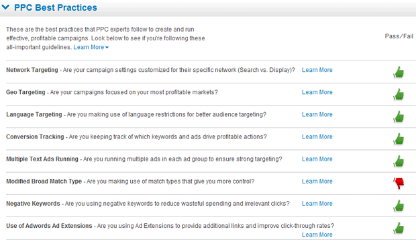Open Learn More for Multiple Text Ads Running
This screenshot has height=242, width=416.
(x=317, y=159)
